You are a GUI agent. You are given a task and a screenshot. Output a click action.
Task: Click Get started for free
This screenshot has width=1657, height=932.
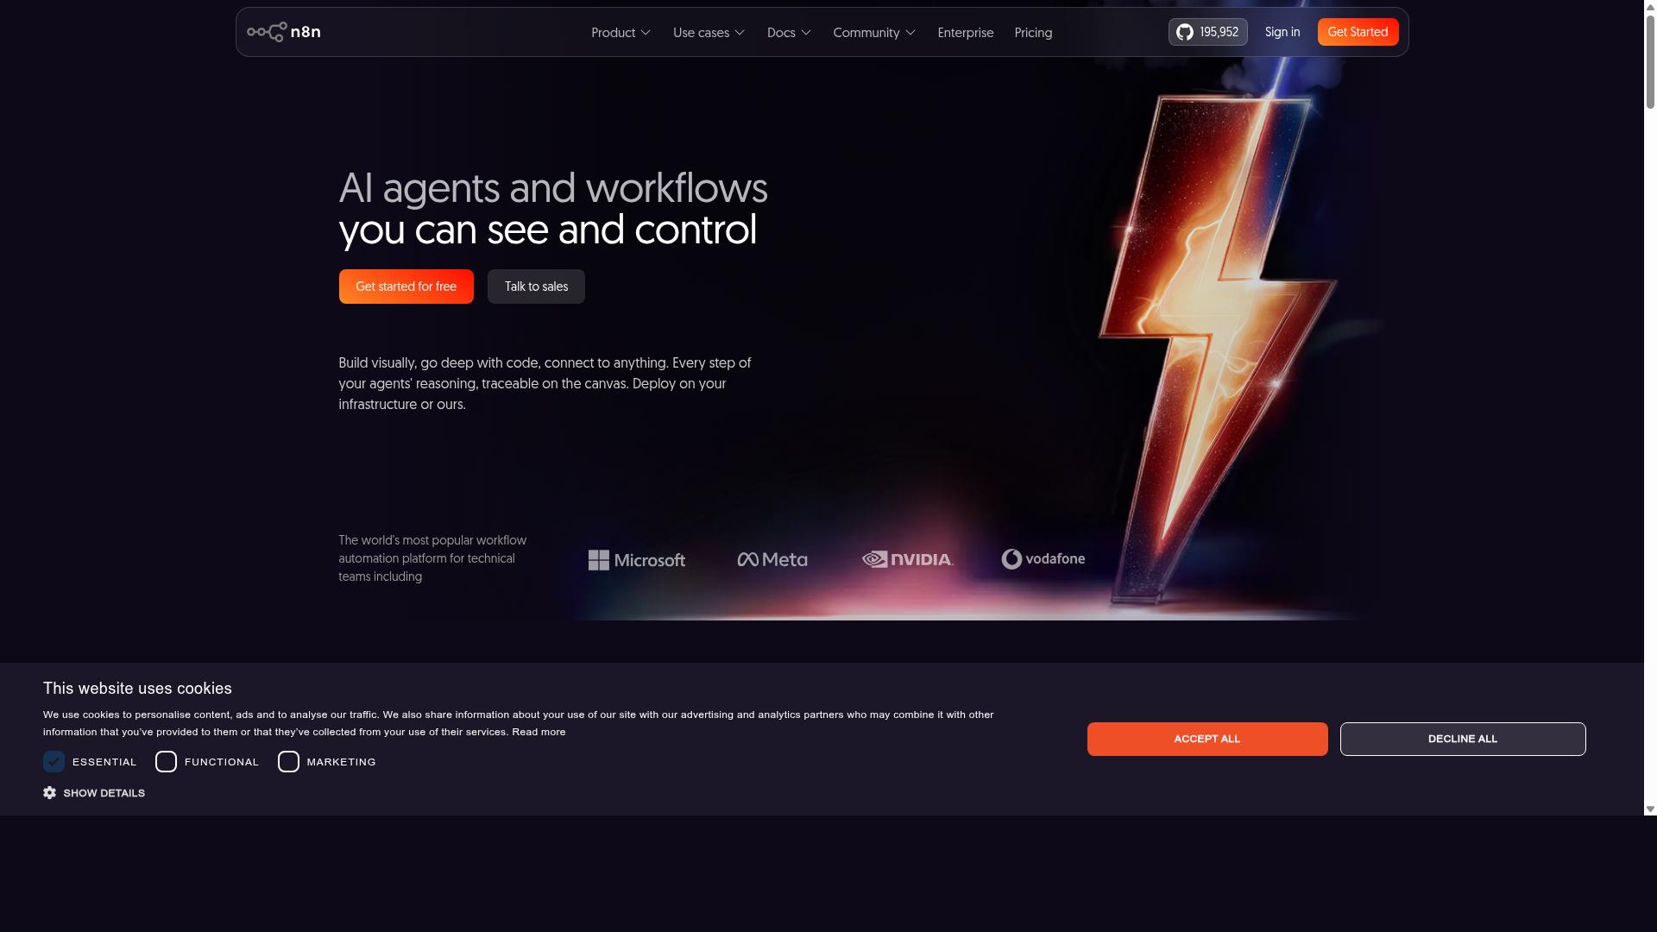coord(406,287)
